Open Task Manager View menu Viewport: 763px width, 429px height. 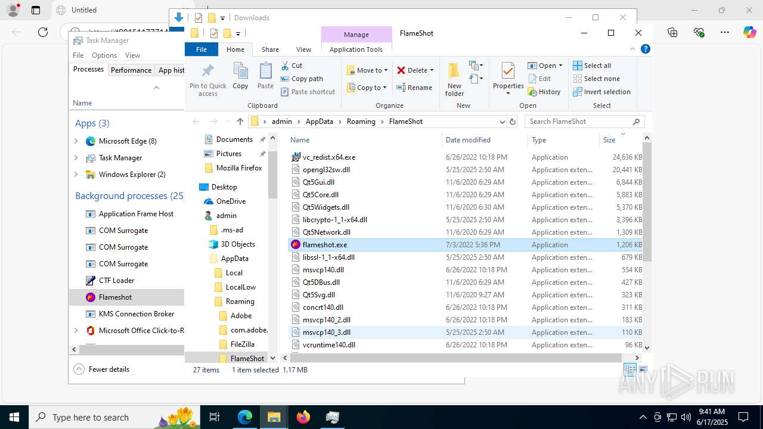132,55
